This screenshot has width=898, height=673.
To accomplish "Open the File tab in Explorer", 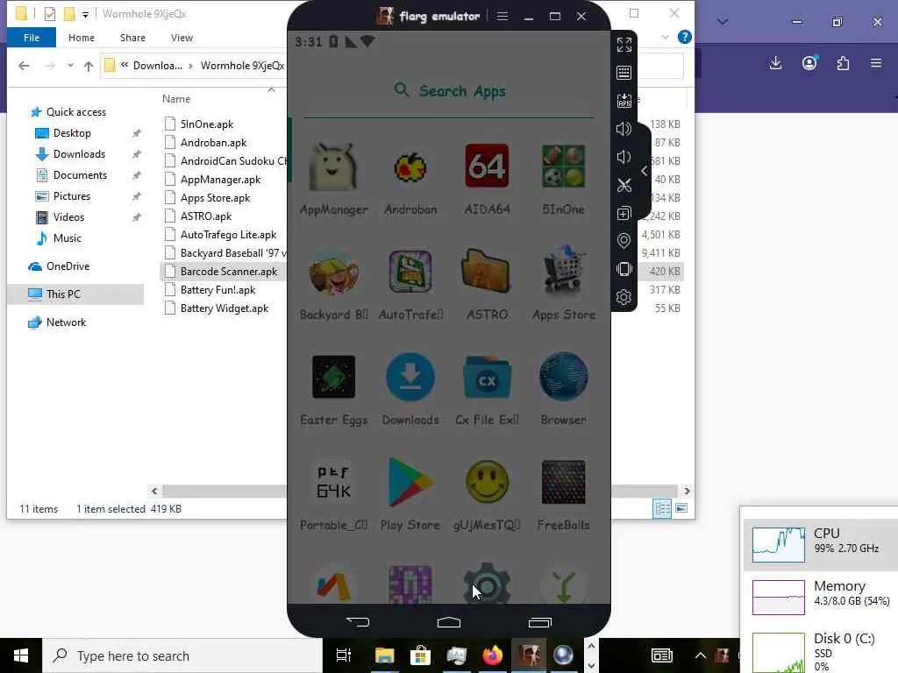I will [32, 38].
